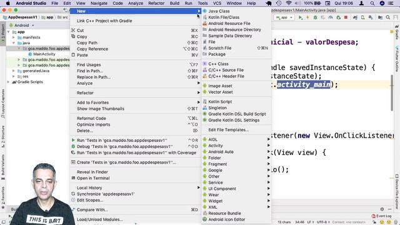Click the Kotlin File/Class icon
This screenshot has height=225, width=400.
[204, 17]
